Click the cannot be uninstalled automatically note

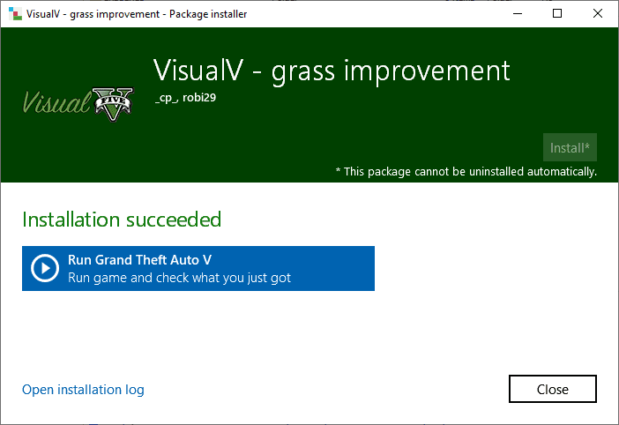click(x=466, y=171)
